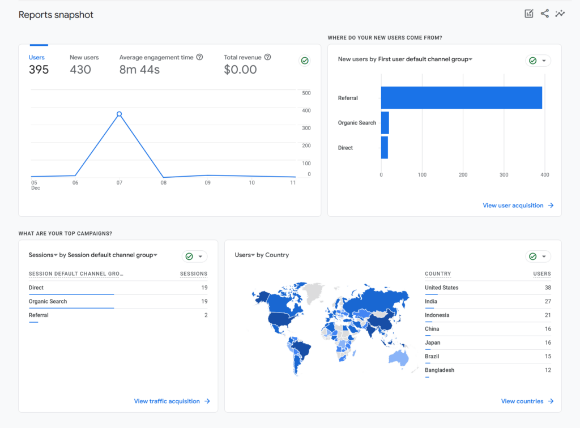Expand dropdown arrow on new users chart card
Screen dimensions: 580x428
[x=545, y=61]
